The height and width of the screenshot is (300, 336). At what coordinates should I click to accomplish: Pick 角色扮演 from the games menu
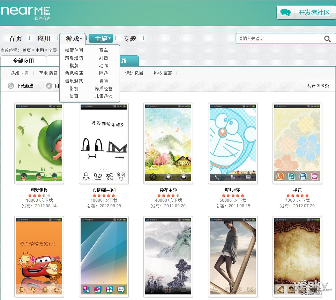74,74
